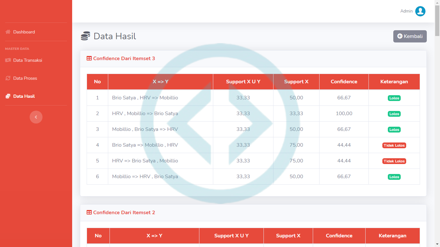Click the coins icon beside Data Hasil heading
This screenshot has width=440, height=247.
click(85, 36)
